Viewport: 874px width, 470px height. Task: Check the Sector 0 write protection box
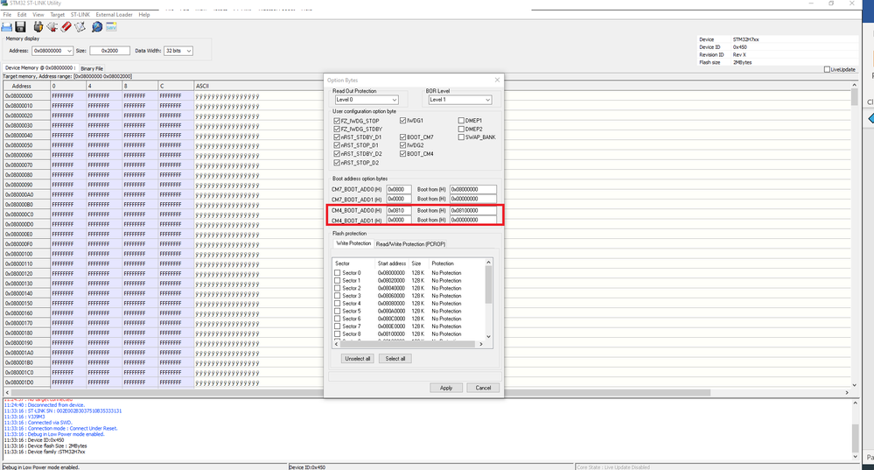tap(337, 273)
